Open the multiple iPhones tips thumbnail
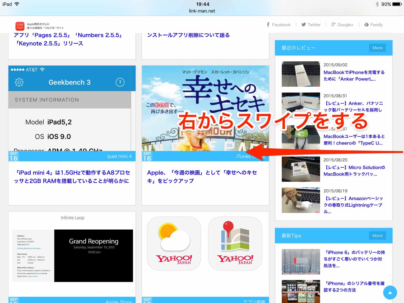This screenshot has width=404, height=303. click(301, 291)
